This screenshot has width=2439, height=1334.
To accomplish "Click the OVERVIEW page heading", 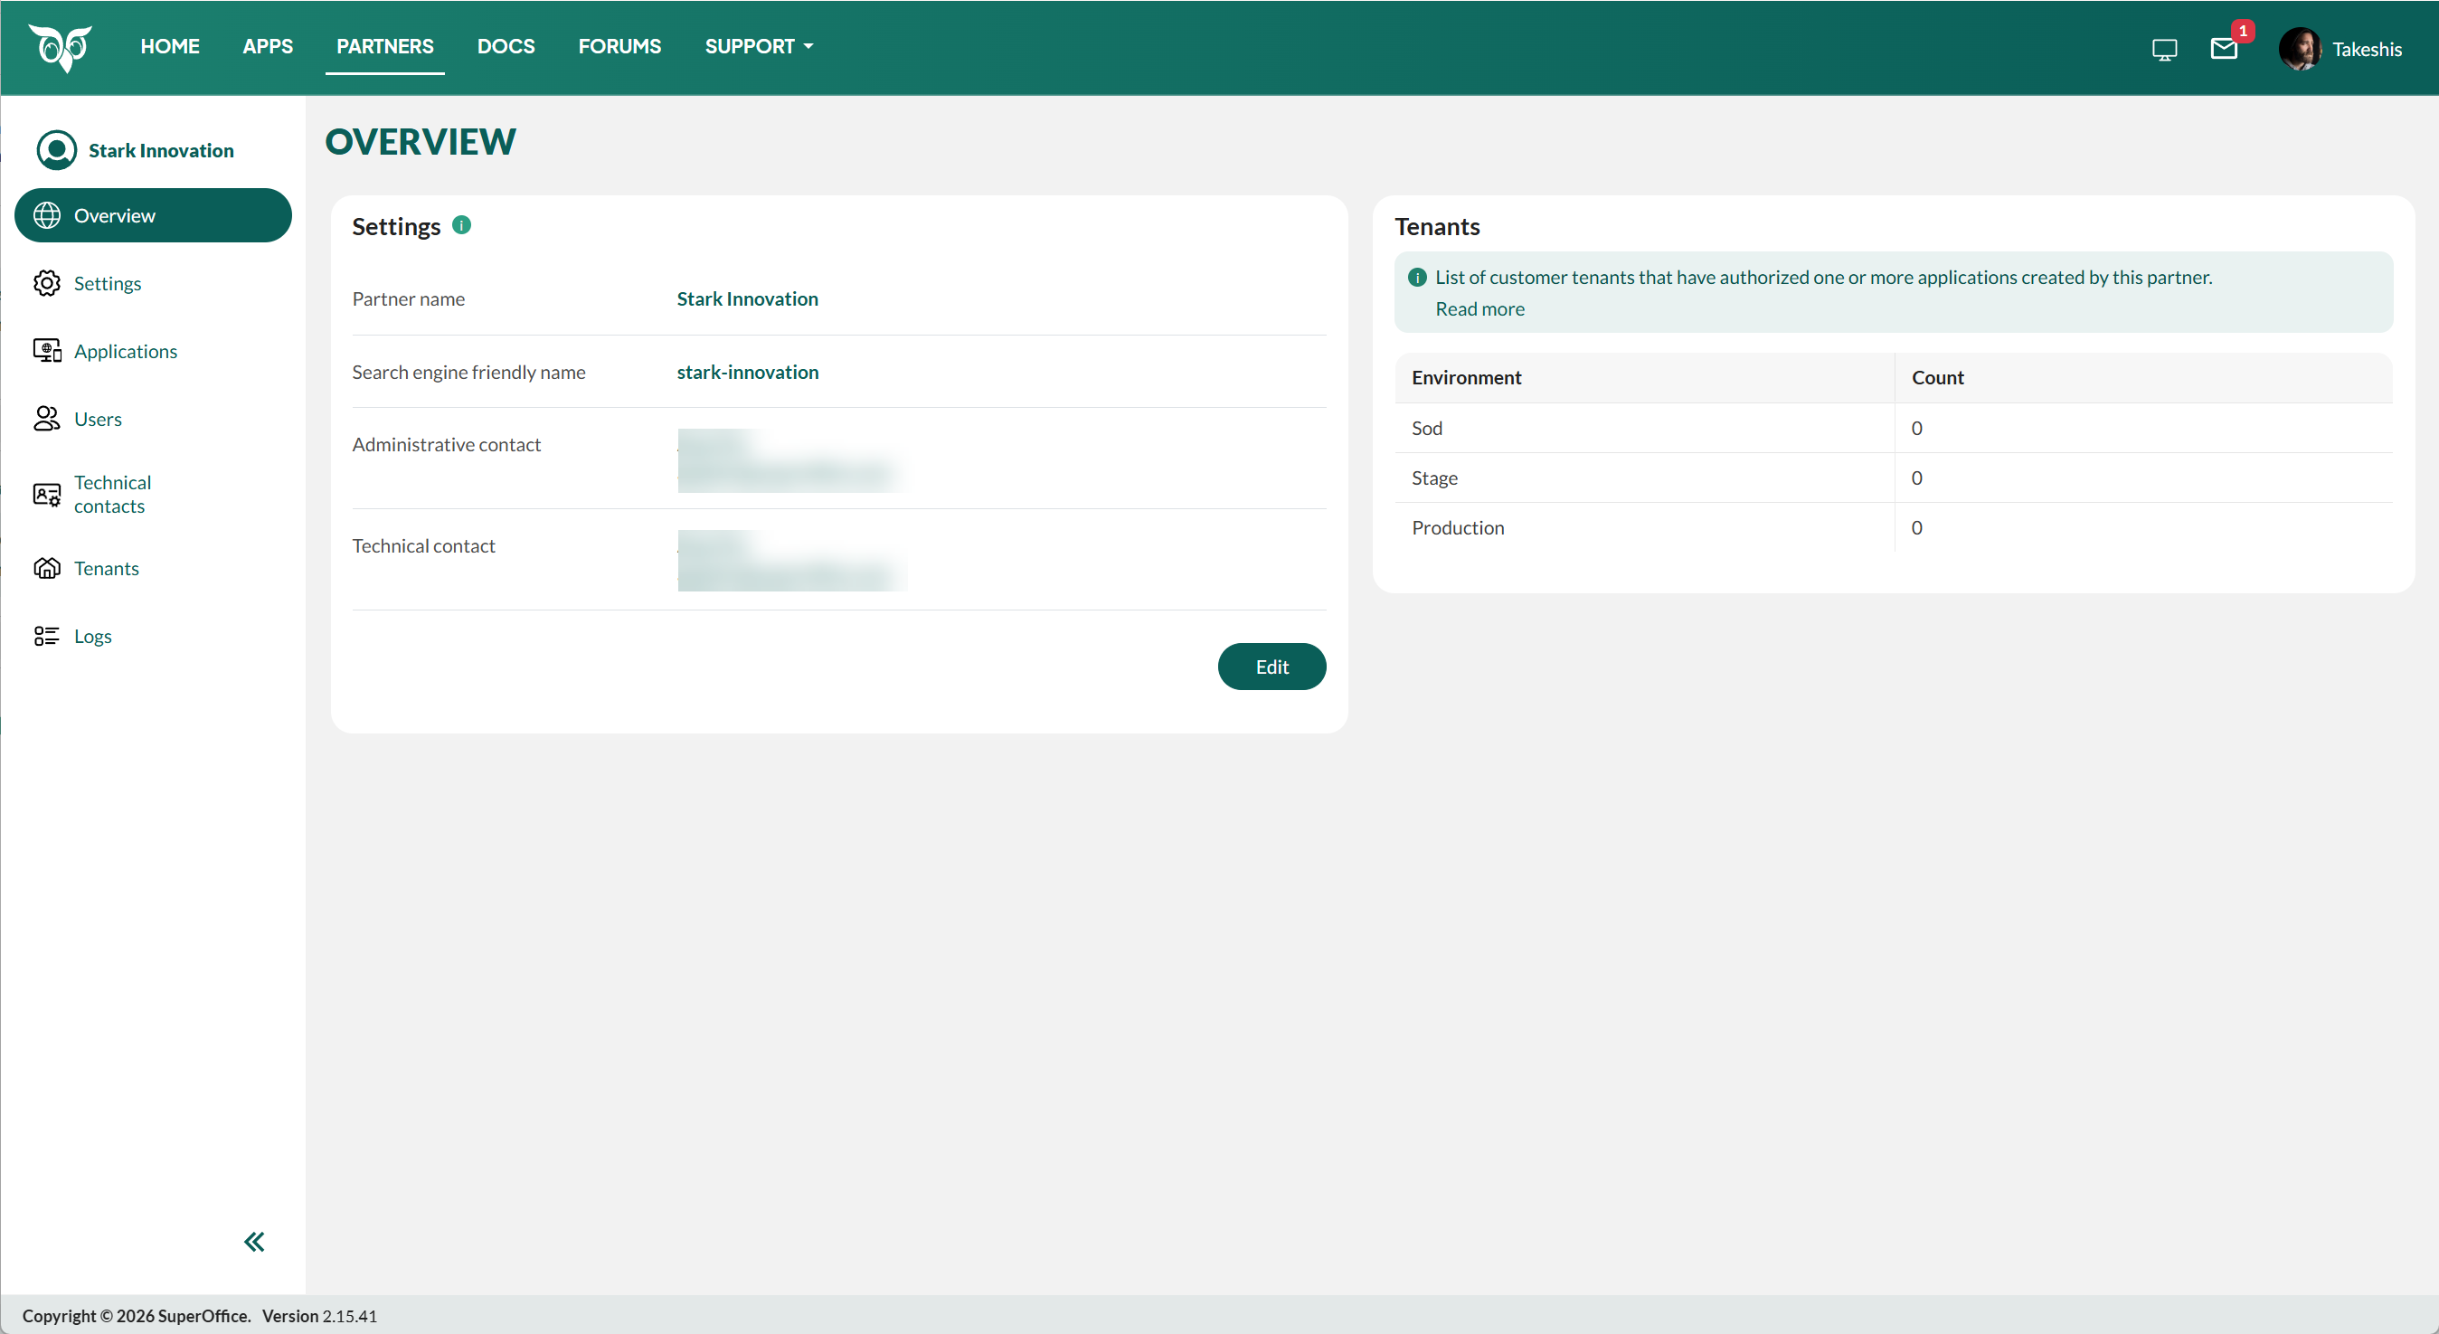I will 421,142.
